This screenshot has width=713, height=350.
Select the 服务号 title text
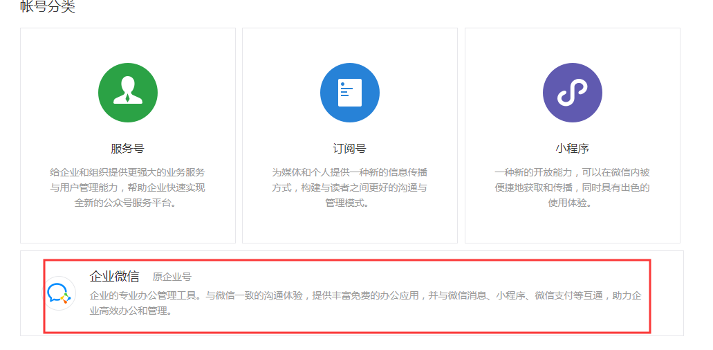128,149
